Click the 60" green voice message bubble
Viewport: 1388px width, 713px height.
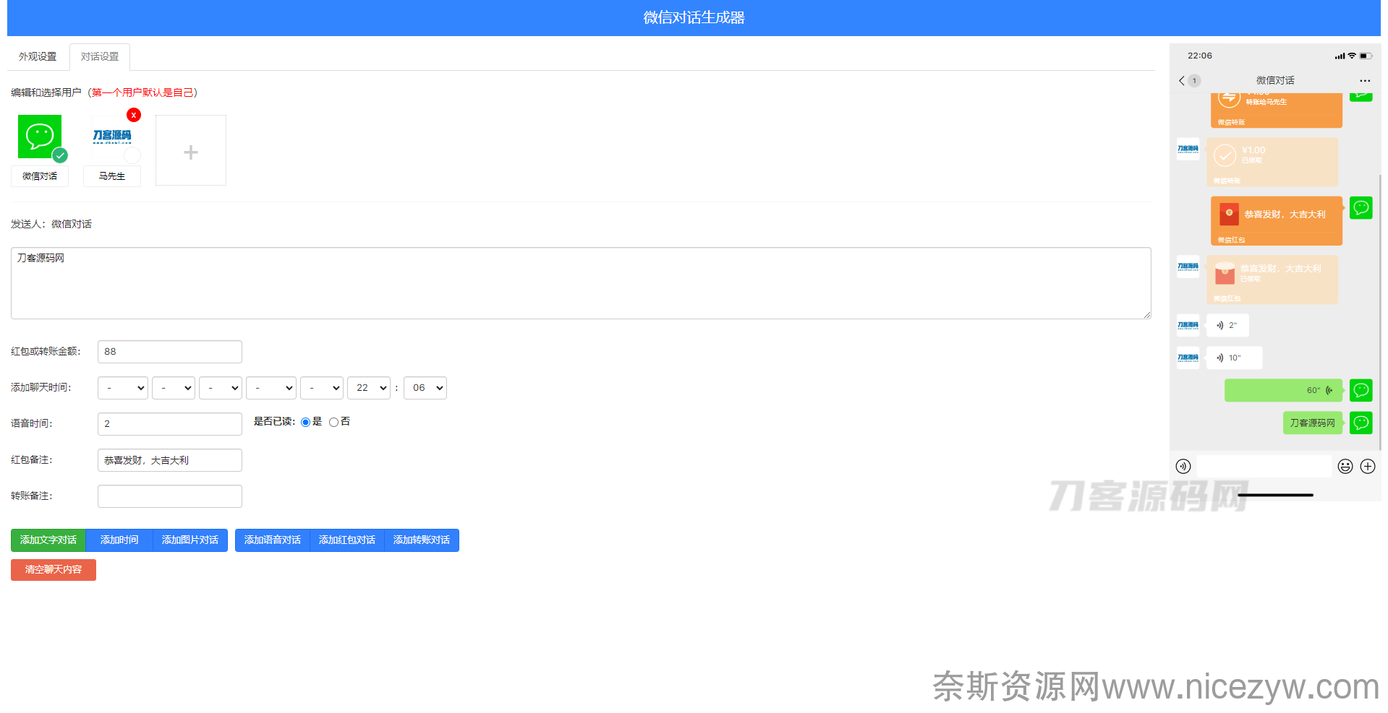coord(1283,390)
